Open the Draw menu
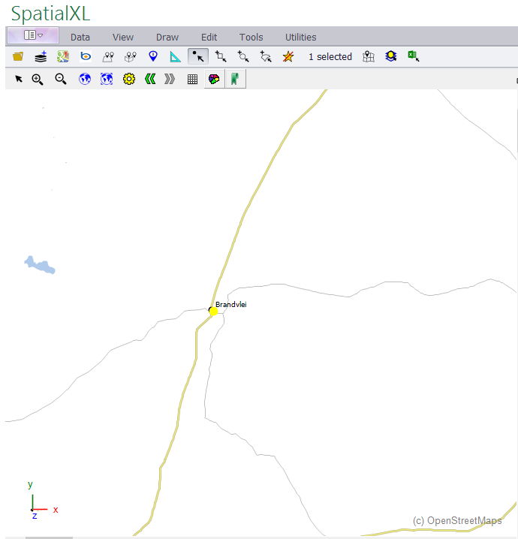The height and width of the screenshot is (539, 518). click(x=167, y=37)
